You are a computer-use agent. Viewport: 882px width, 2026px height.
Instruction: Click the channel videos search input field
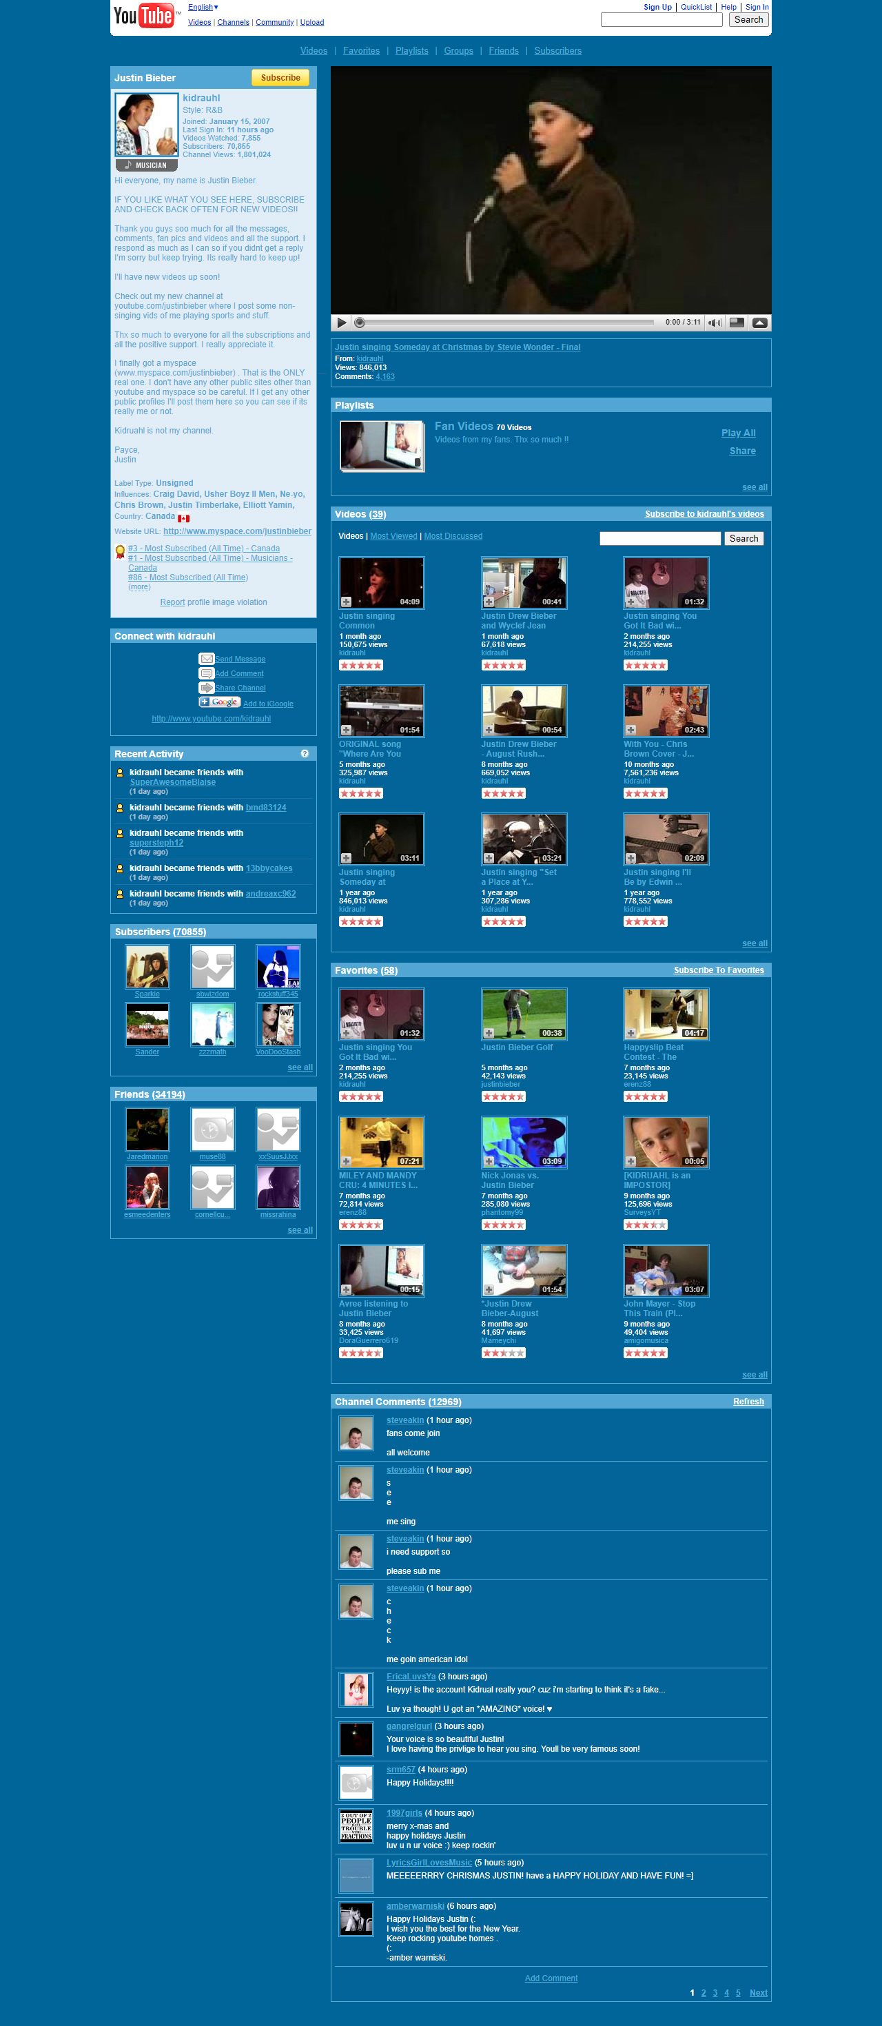click(659, 539)
